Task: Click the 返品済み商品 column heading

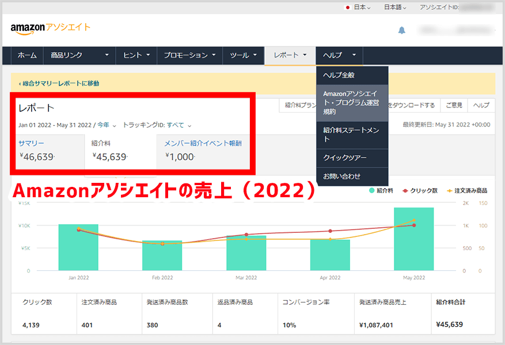Action: [235, 302]
